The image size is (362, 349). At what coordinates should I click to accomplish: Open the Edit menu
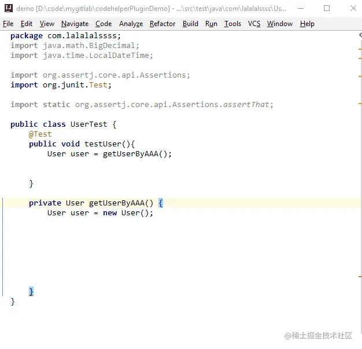27,24
